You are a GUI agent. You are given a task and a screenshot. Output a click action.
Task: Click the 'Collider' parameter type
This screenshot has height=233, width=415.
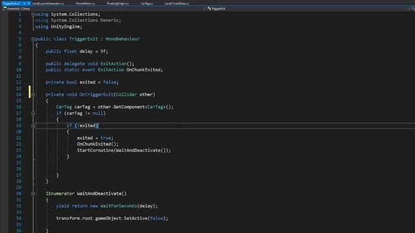126,94
